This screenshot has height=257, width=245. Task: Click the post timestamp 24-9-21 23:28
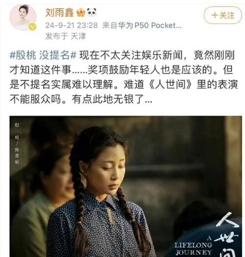point(72,26)
